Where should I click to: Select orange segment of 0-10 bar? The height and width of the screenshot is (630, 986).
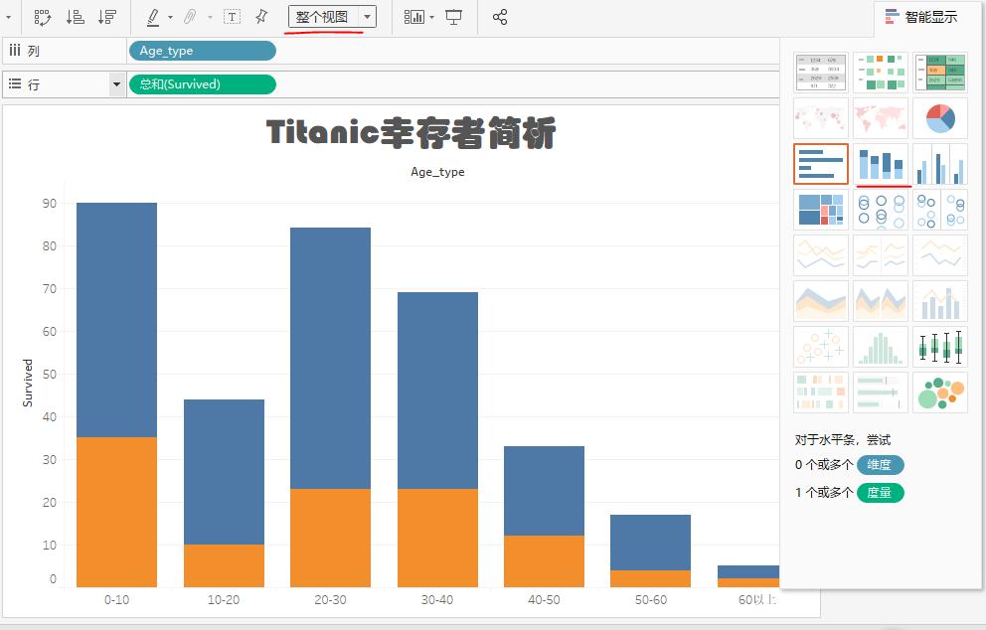click(117, 512)
